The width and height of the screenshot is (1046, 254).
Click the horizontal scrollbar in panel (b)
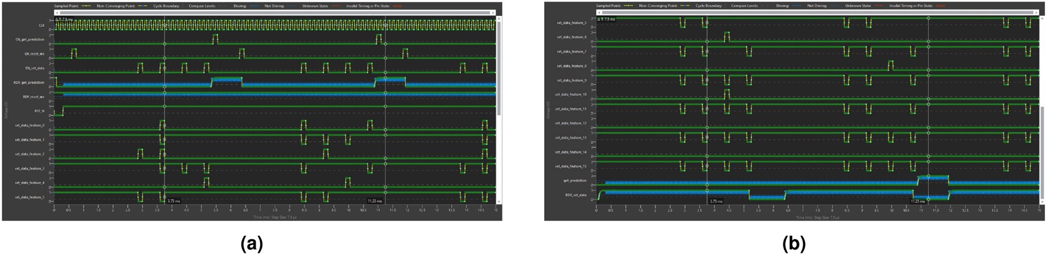tap(817, 12)
